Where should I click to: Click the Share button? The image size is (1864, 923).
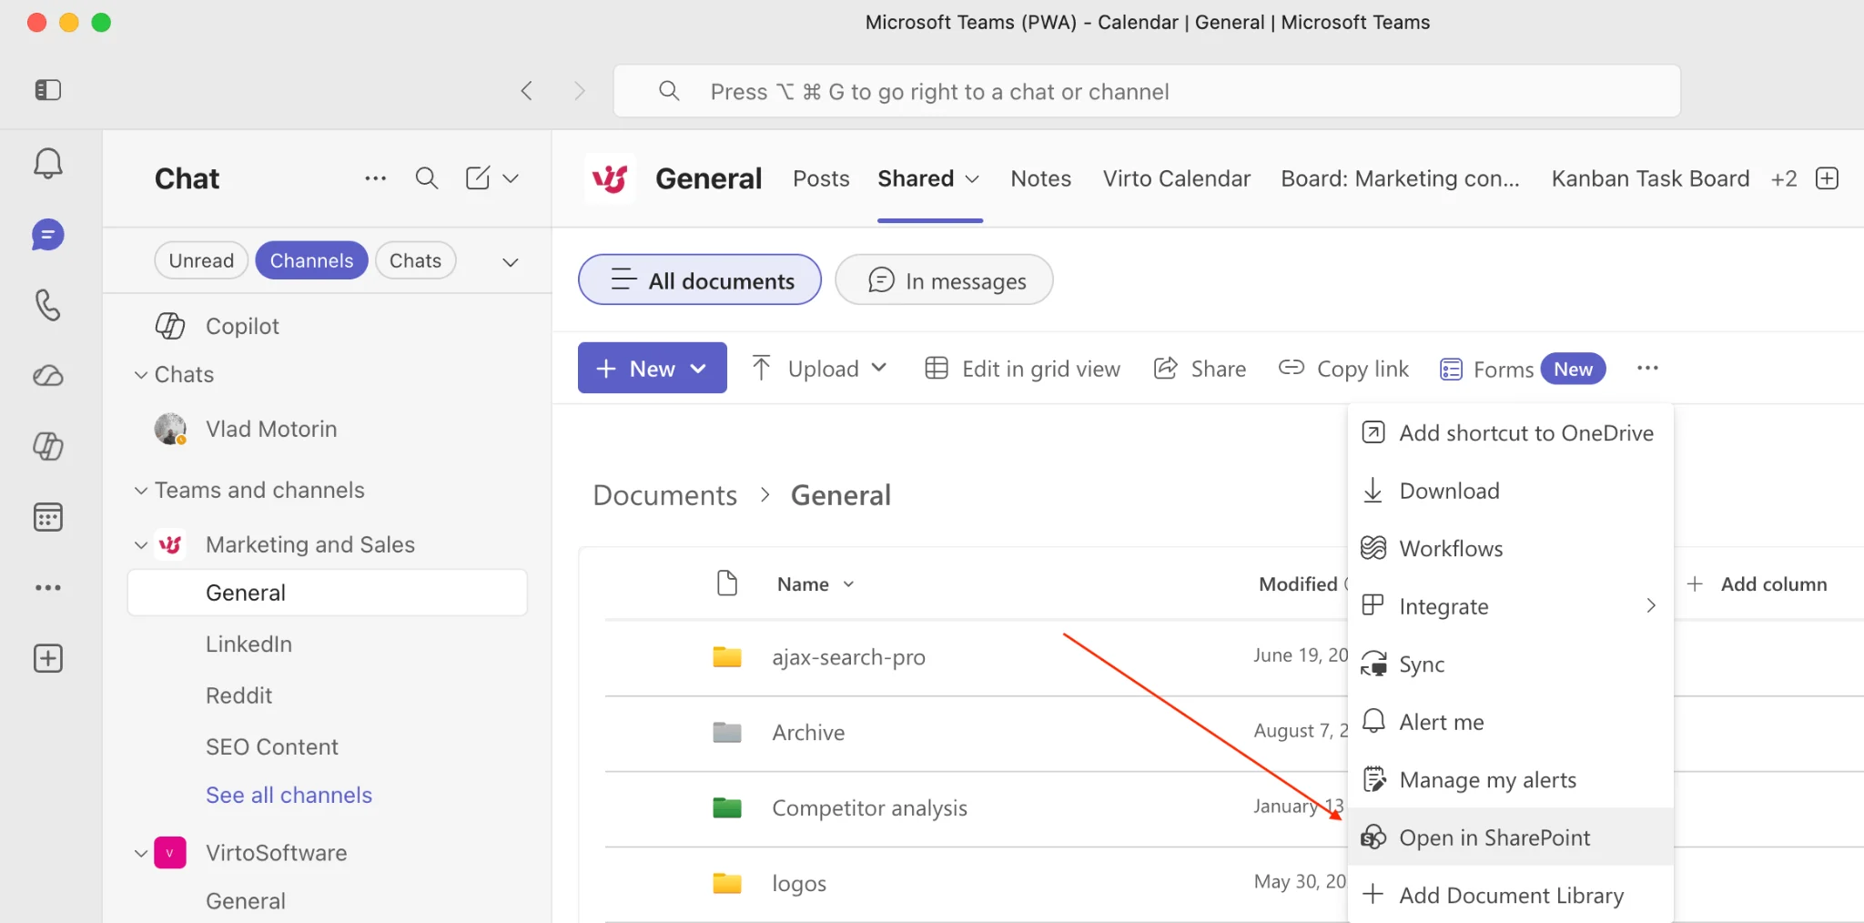coord(1200,369)
